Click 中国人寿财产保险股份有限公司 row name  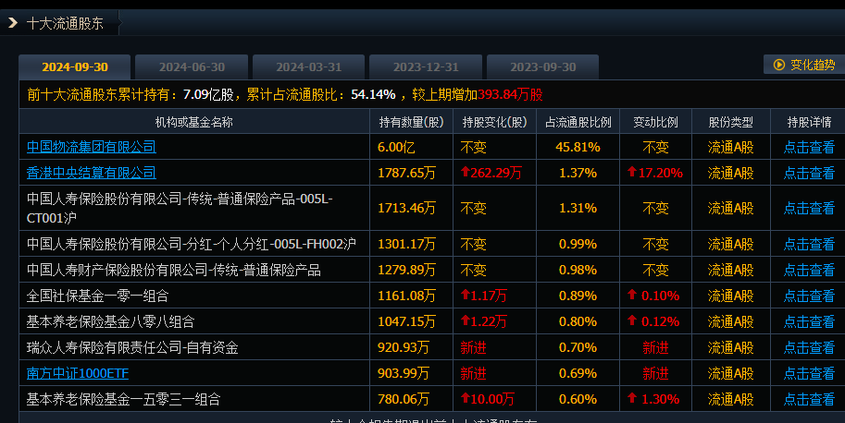click(173, 270)
